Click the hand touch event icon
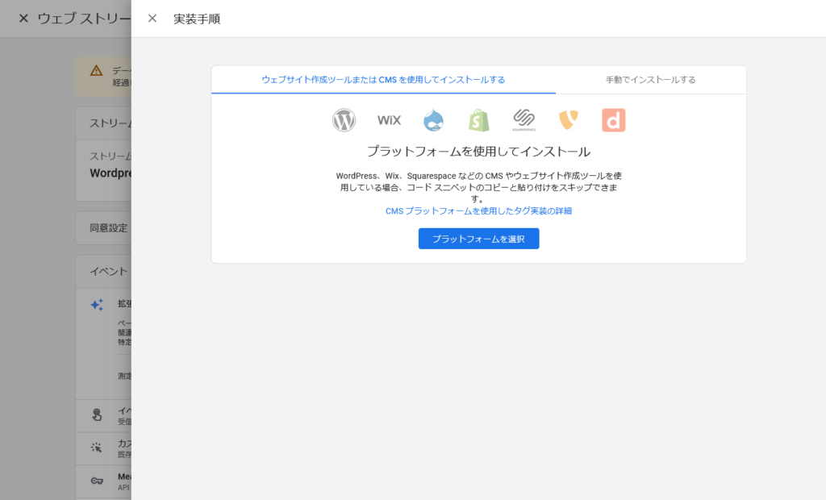Screen dimensions: 826x500 [97, 415]
